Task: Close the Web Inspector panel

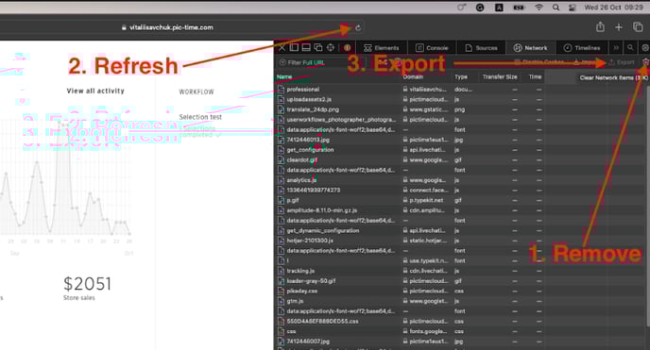Action: pos(282,47)
